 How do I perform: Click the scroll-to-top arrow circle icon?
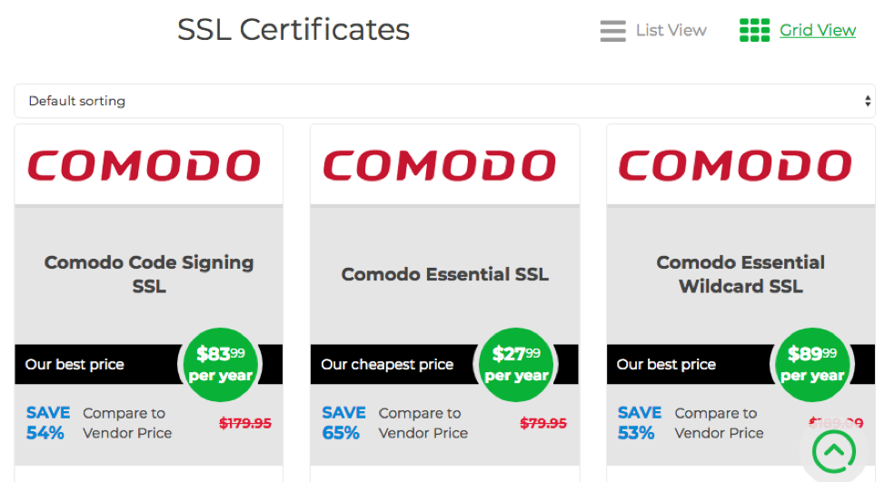coord(833,451)
